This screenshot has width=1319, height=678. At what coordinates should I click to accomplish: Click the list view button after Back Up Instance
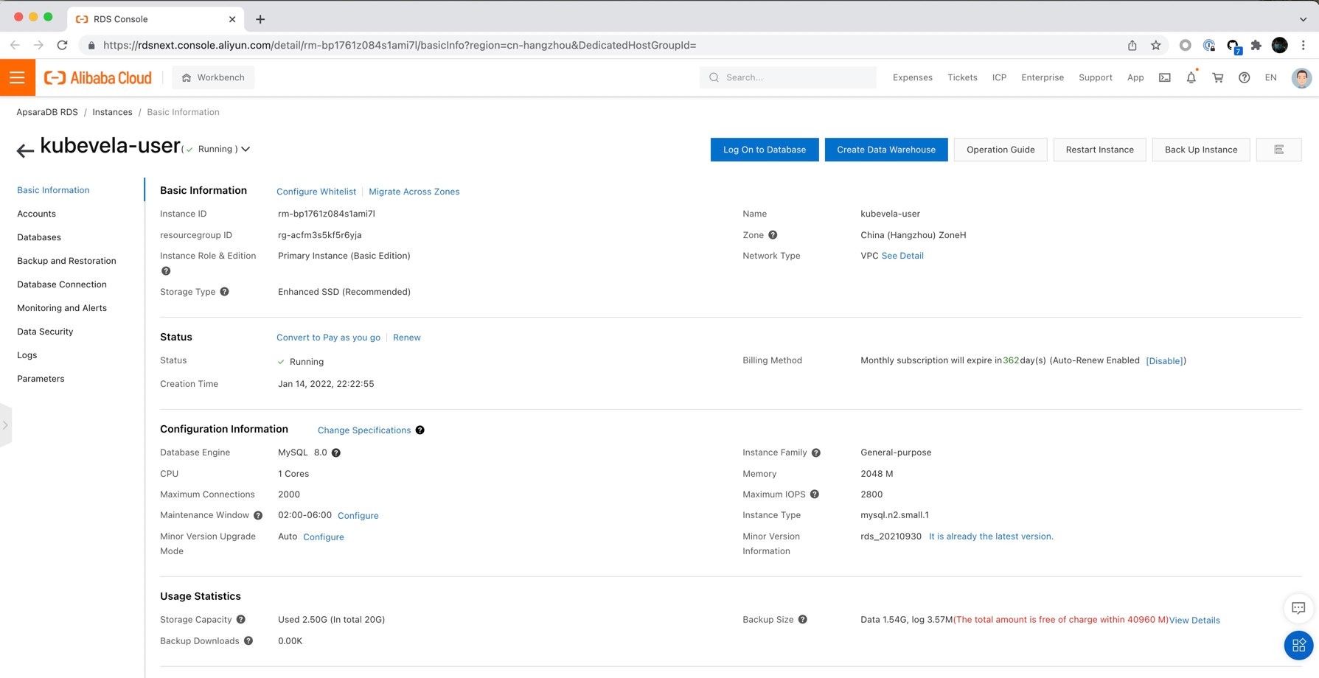click(x=1278, y=150)
